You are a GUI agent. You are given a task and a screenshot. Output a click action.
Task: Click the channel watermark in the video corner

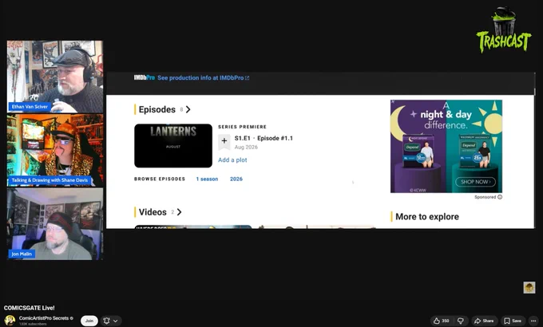[x=529, y=288]
